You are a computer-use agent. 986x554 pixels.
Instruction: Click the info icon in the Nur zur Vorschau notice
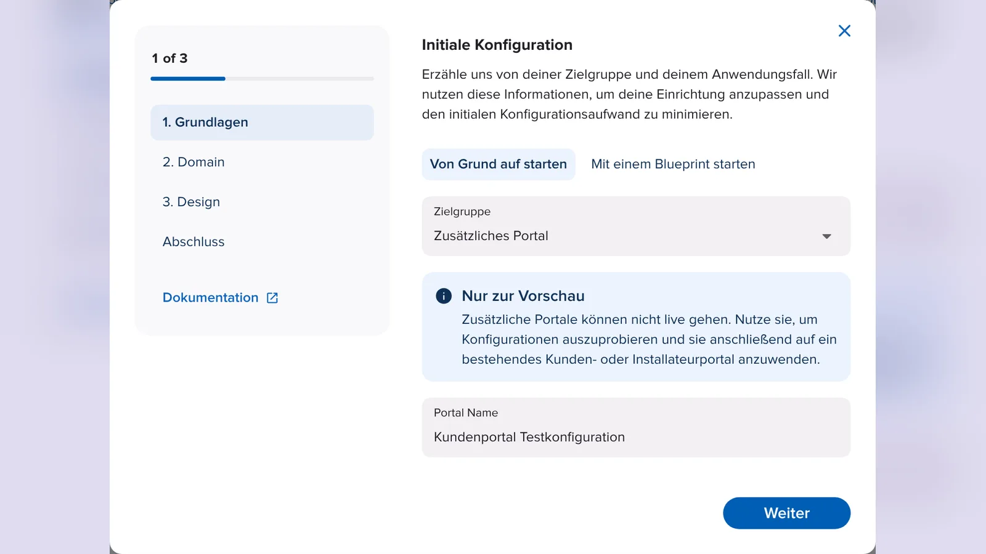[444, 296]
